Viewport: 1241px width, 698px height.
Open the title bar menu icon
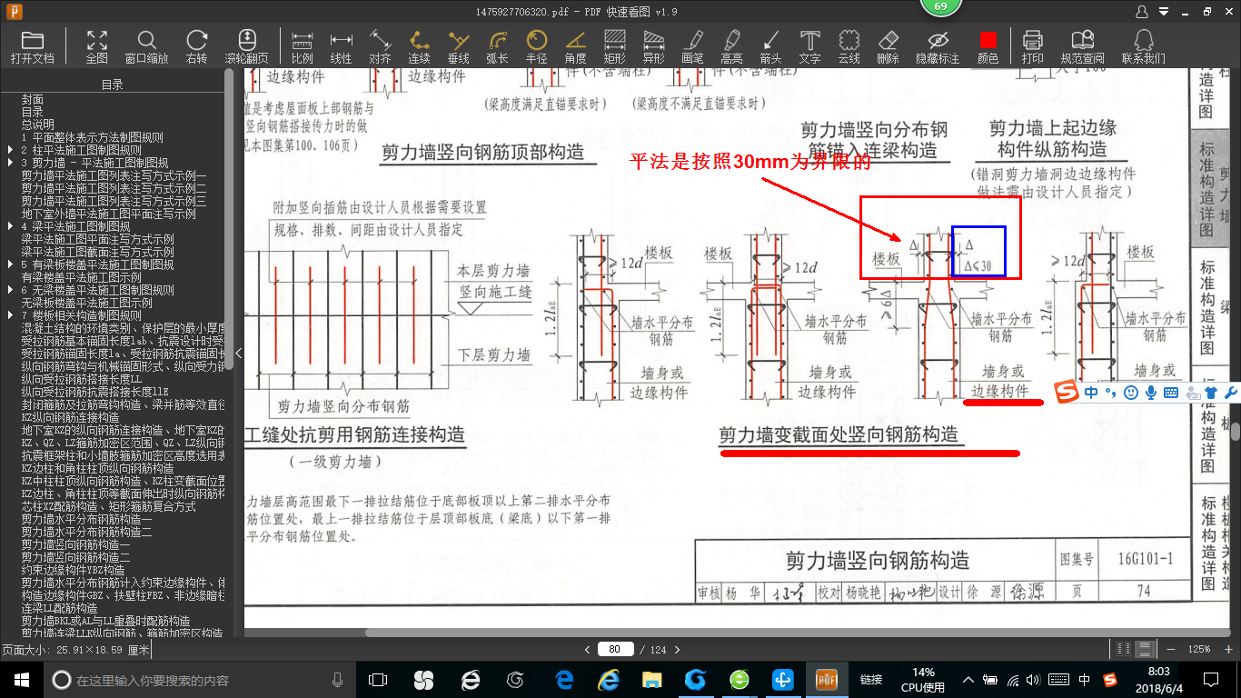(1163, 12)
